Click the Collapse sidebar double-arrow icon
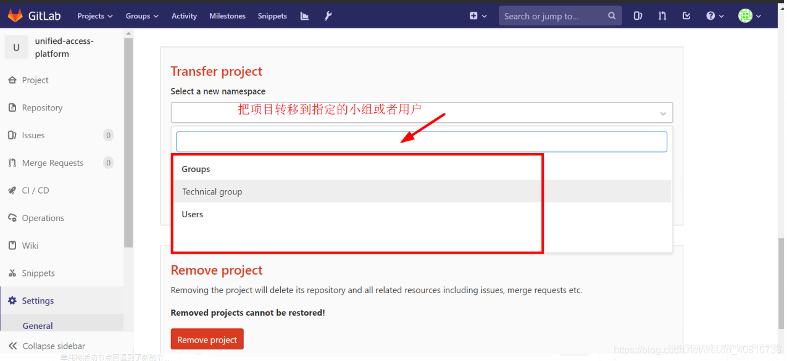 point(12,346)
